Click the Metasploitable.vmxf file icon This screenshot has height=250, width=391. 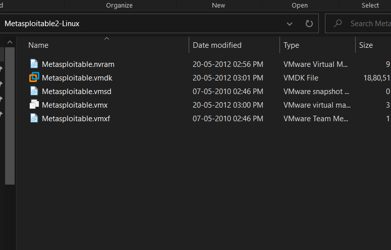click(34, 118)
